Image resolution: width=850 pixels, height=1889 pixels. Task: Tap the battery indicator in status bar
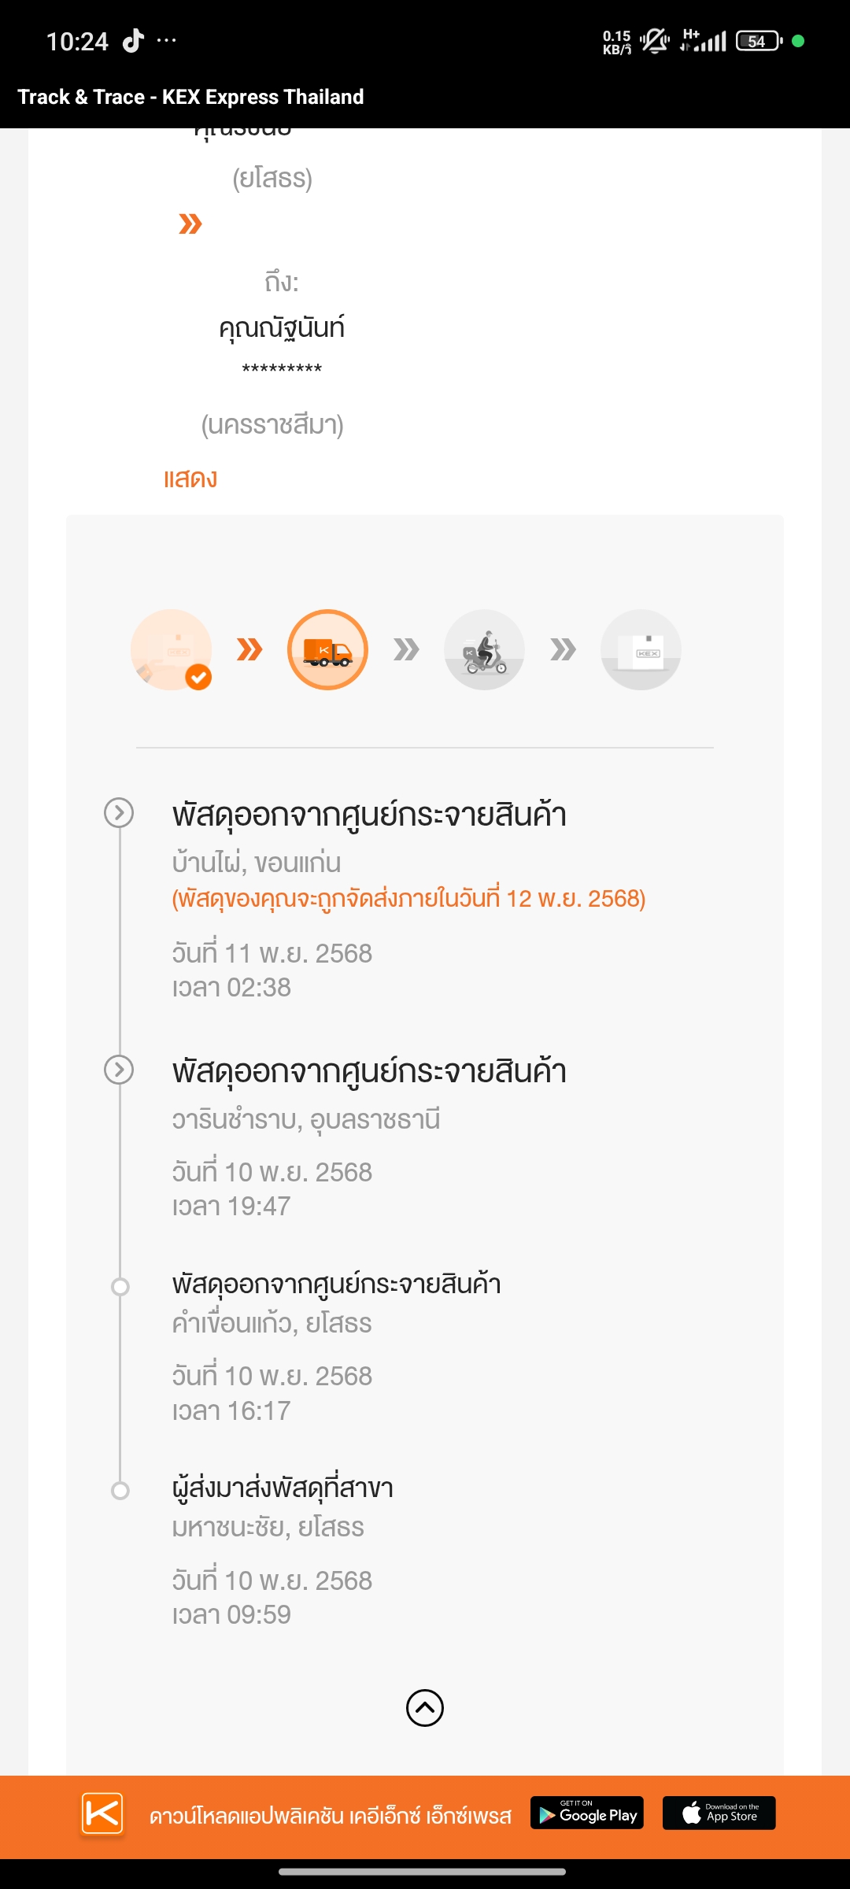[758, 41]
